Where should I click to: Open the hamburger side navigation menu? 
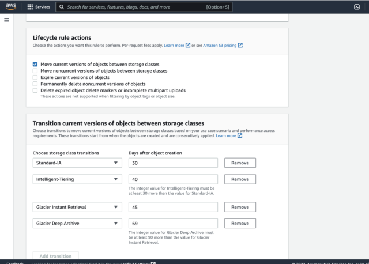click(x=6, y=21)
